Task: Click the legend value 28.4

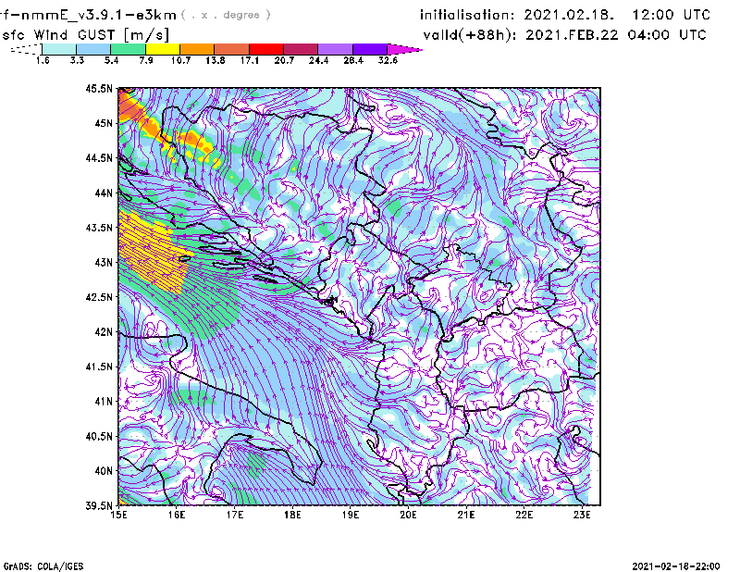Action: click(x=353, y=60)
